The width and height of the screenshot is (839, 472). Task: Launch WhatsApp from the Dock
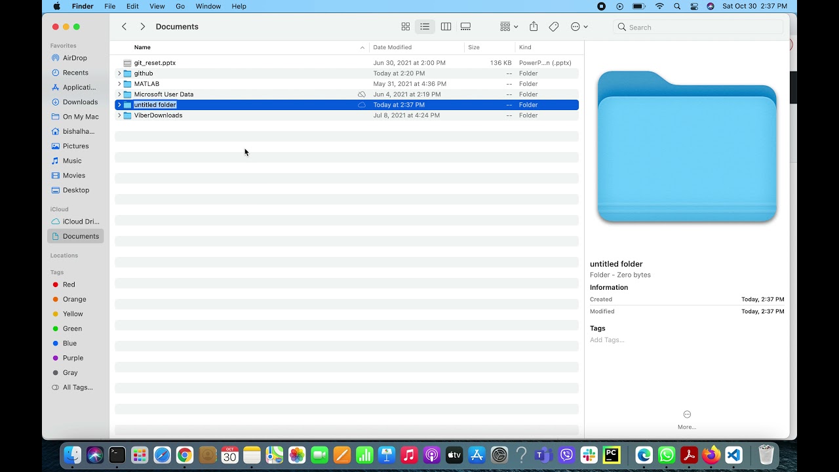[x=667, y=454]
